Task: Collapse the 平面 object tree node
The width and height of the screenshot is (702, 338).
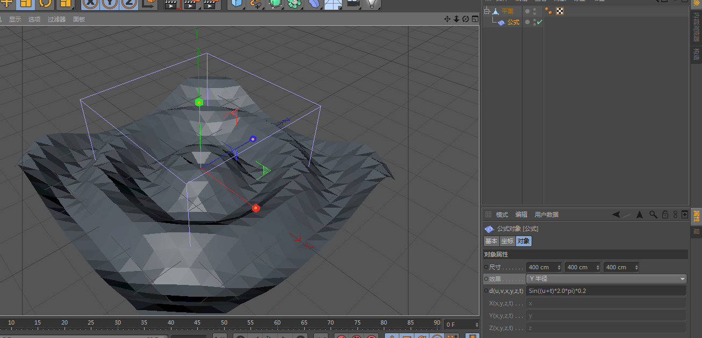Action: tap(487, 11)
